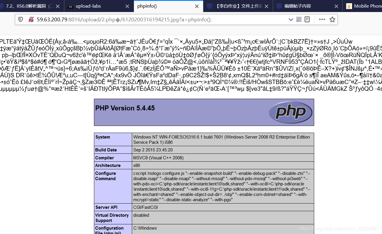The image size is (382, 234).
Task: Expand the address bar history dropdown
Action: coord(291,20)
